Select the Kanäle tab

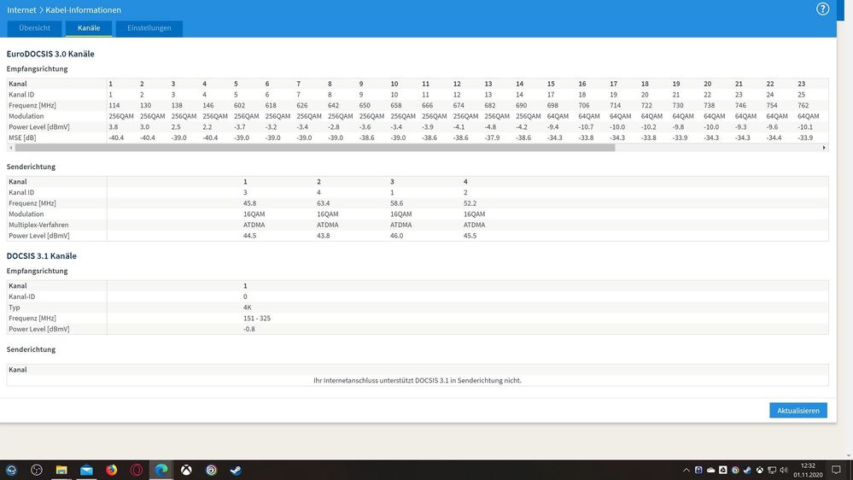point(89,28)
